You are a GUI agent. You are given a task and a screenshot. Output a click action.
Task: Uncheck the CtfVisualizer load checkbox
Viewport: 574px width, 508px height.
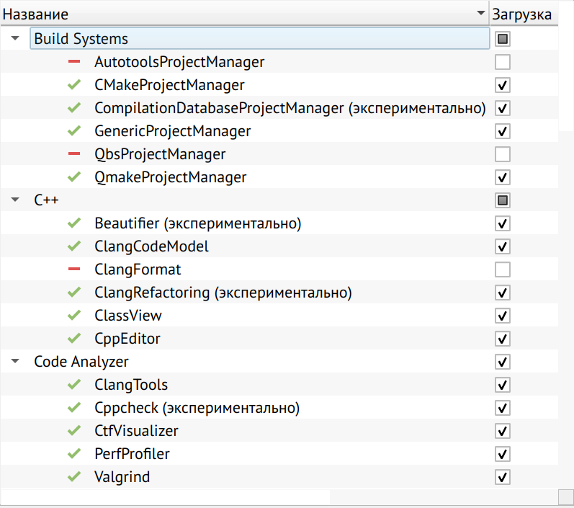click(x=503, y=431)
